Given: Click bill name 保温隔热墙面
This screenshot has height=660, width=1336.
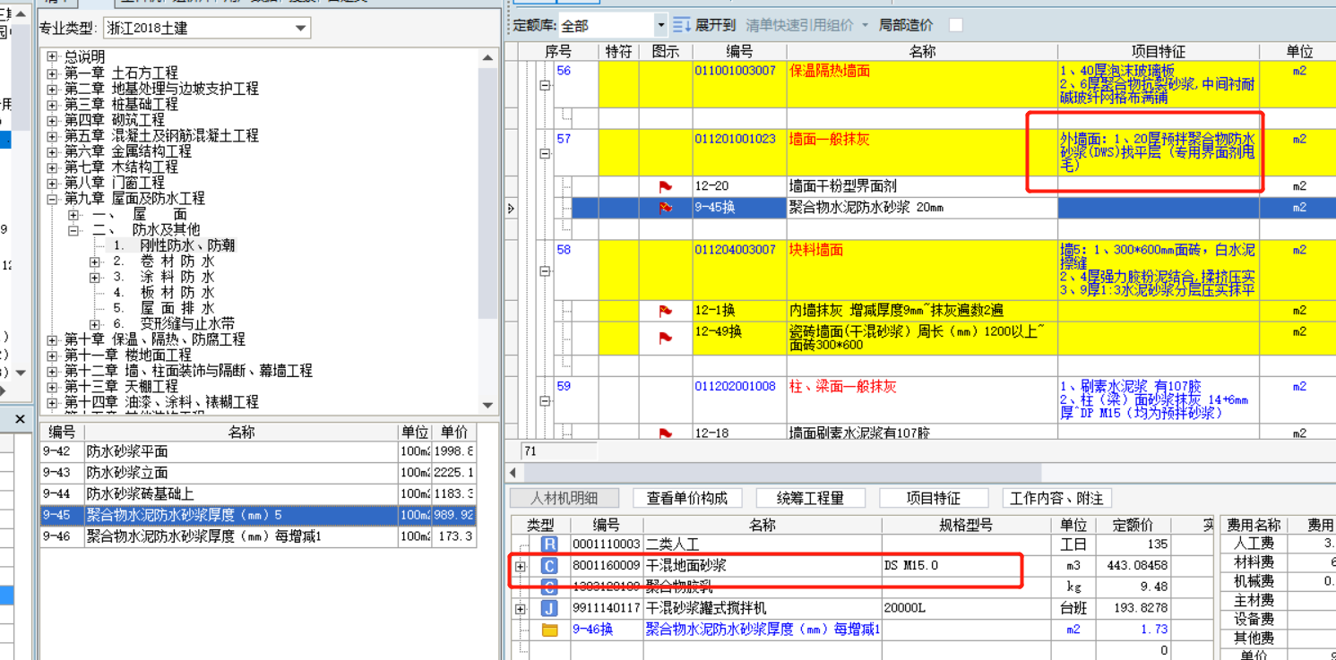Looking at the screenshot, I should pos(829,70).
